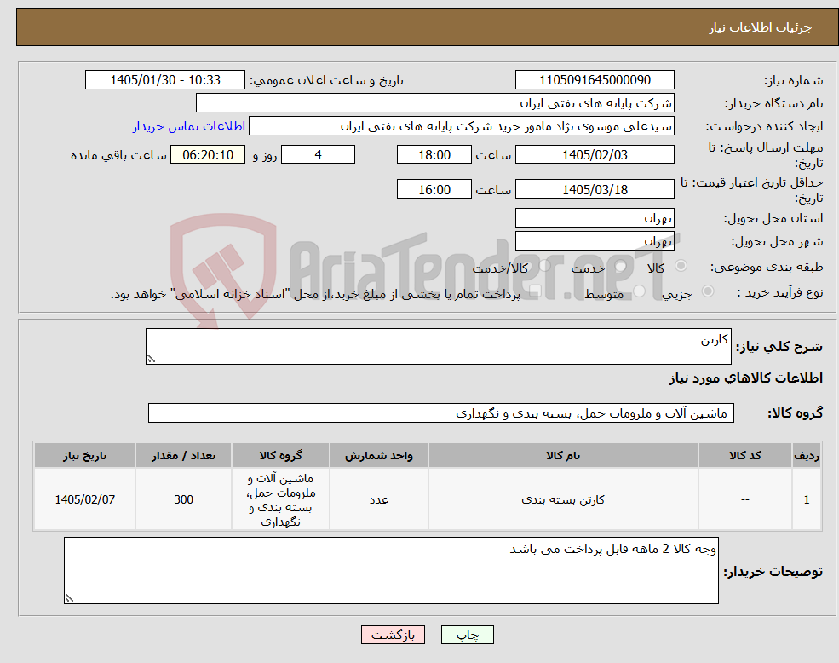Select the متوسط purchase type radio

point(639,291)
